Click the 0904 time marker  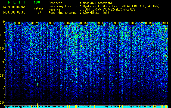point(67,23)
